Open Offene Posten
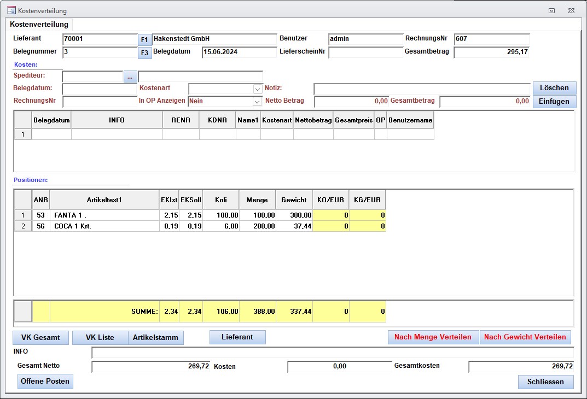 [x=45, y=381]
